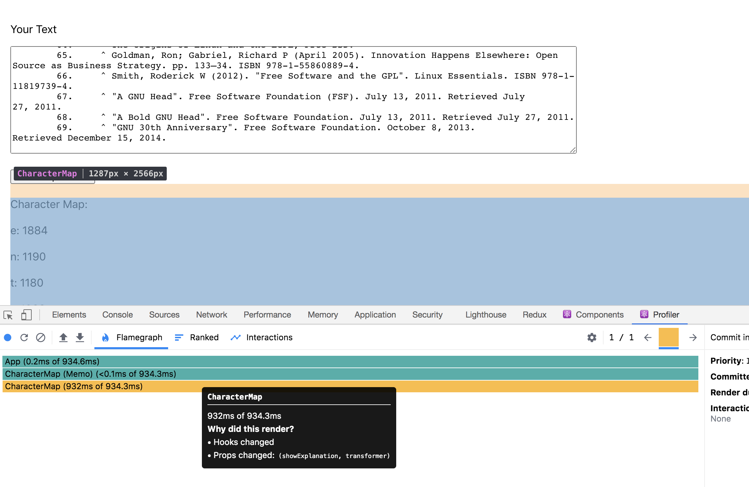Screen dimensions: 749x487
Task: Toggle the device toolbar icon
Action: [x=27, y=315]
